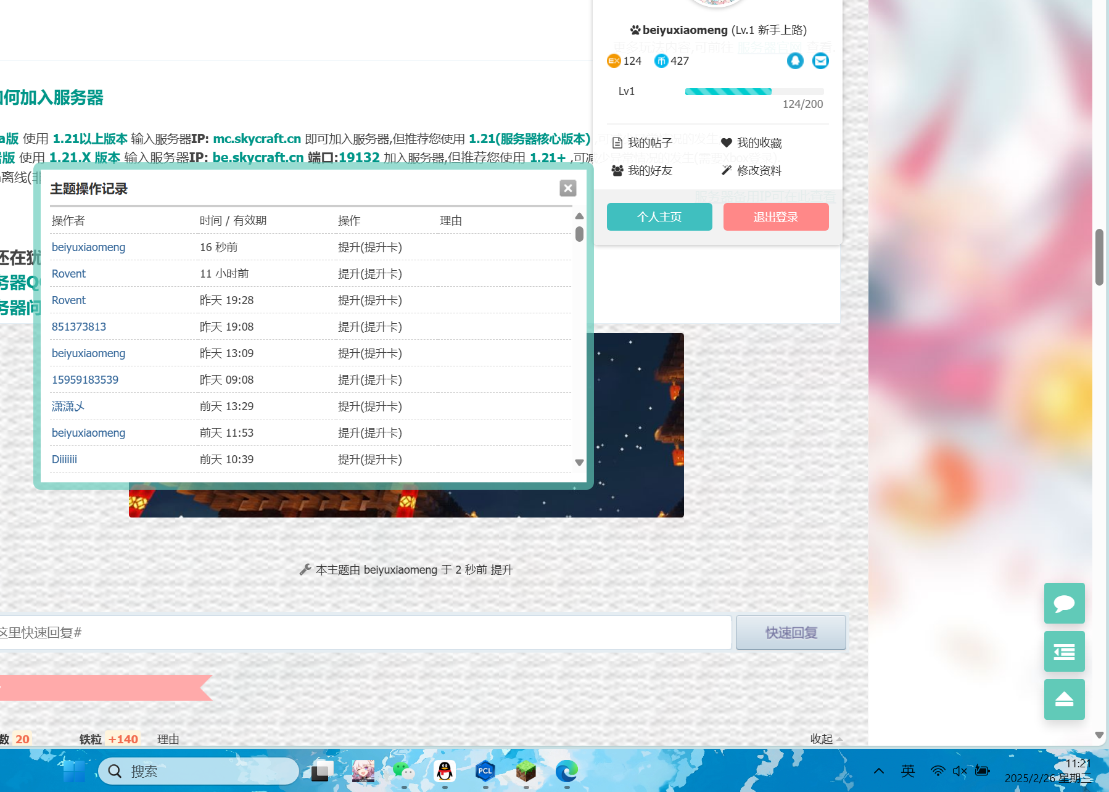The image size is (1109, 792).
Task: Click the 快速回复 button
Action: [x=791, y=632]
